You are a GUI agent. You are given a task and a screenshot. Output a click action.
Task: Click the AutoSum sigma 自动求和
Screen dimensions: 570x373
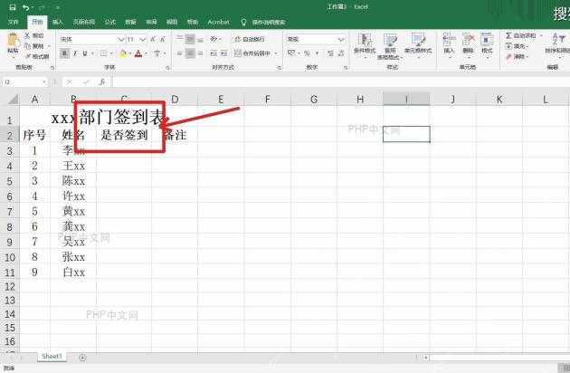coord(520,35)
